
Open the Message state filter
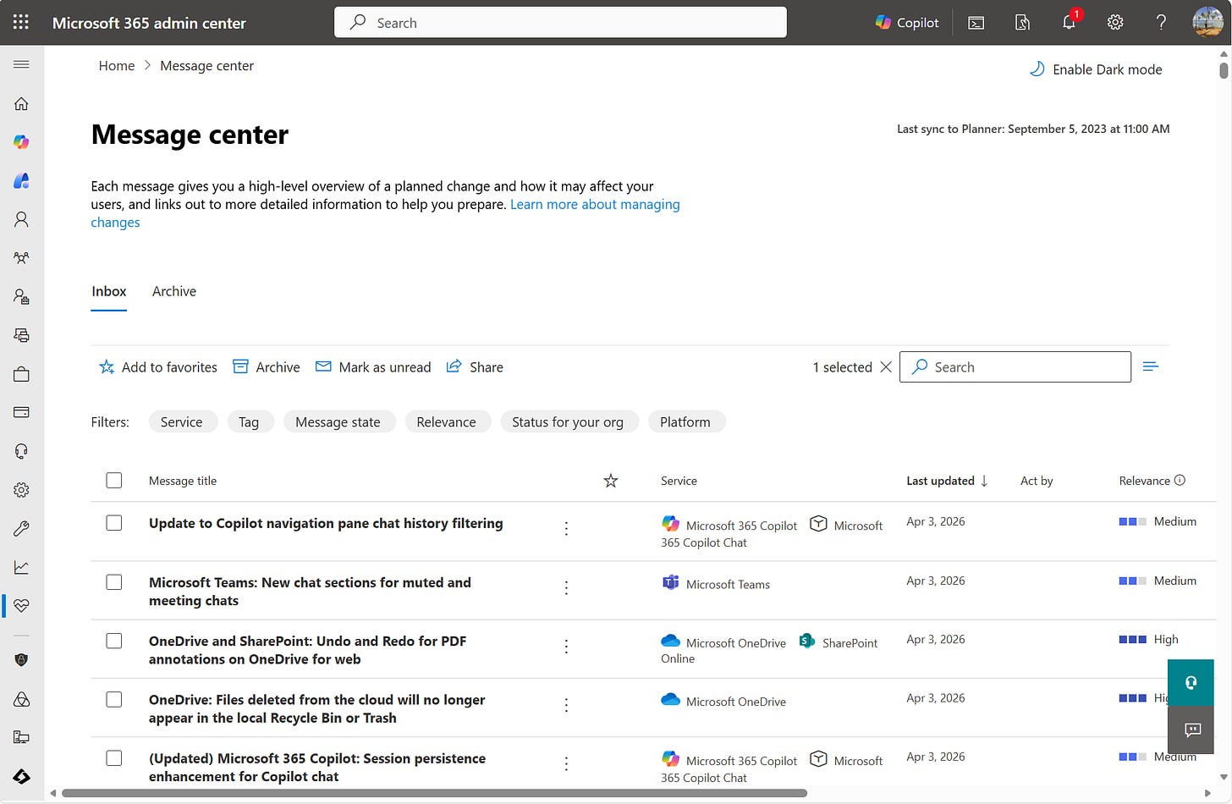click(x=338, y=421)
